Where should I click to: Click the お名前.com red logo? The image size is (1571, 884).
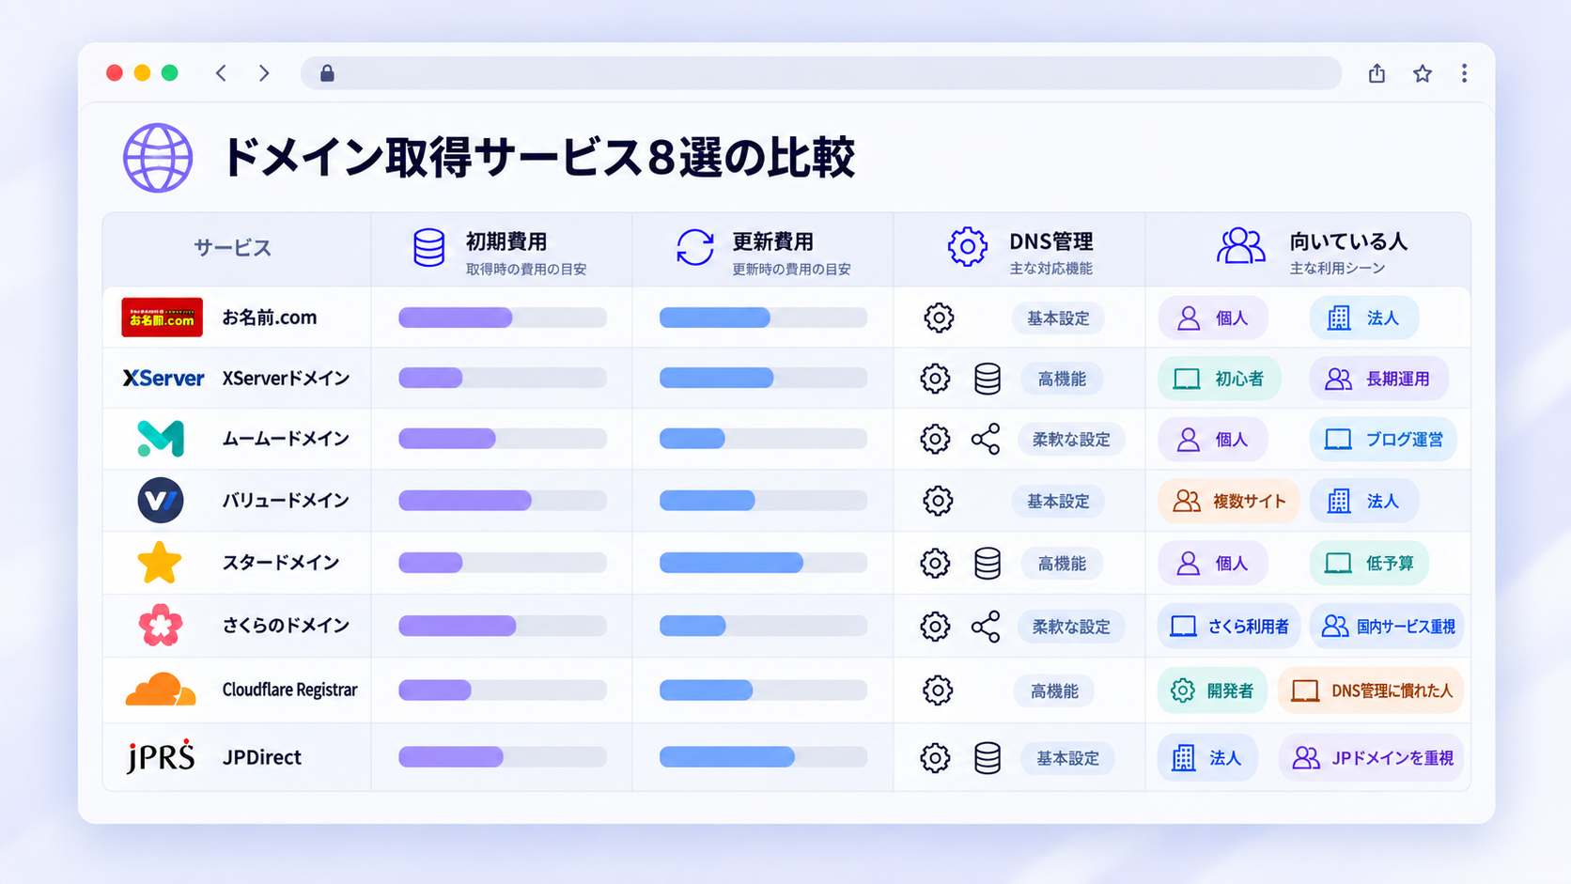[162, 318]
